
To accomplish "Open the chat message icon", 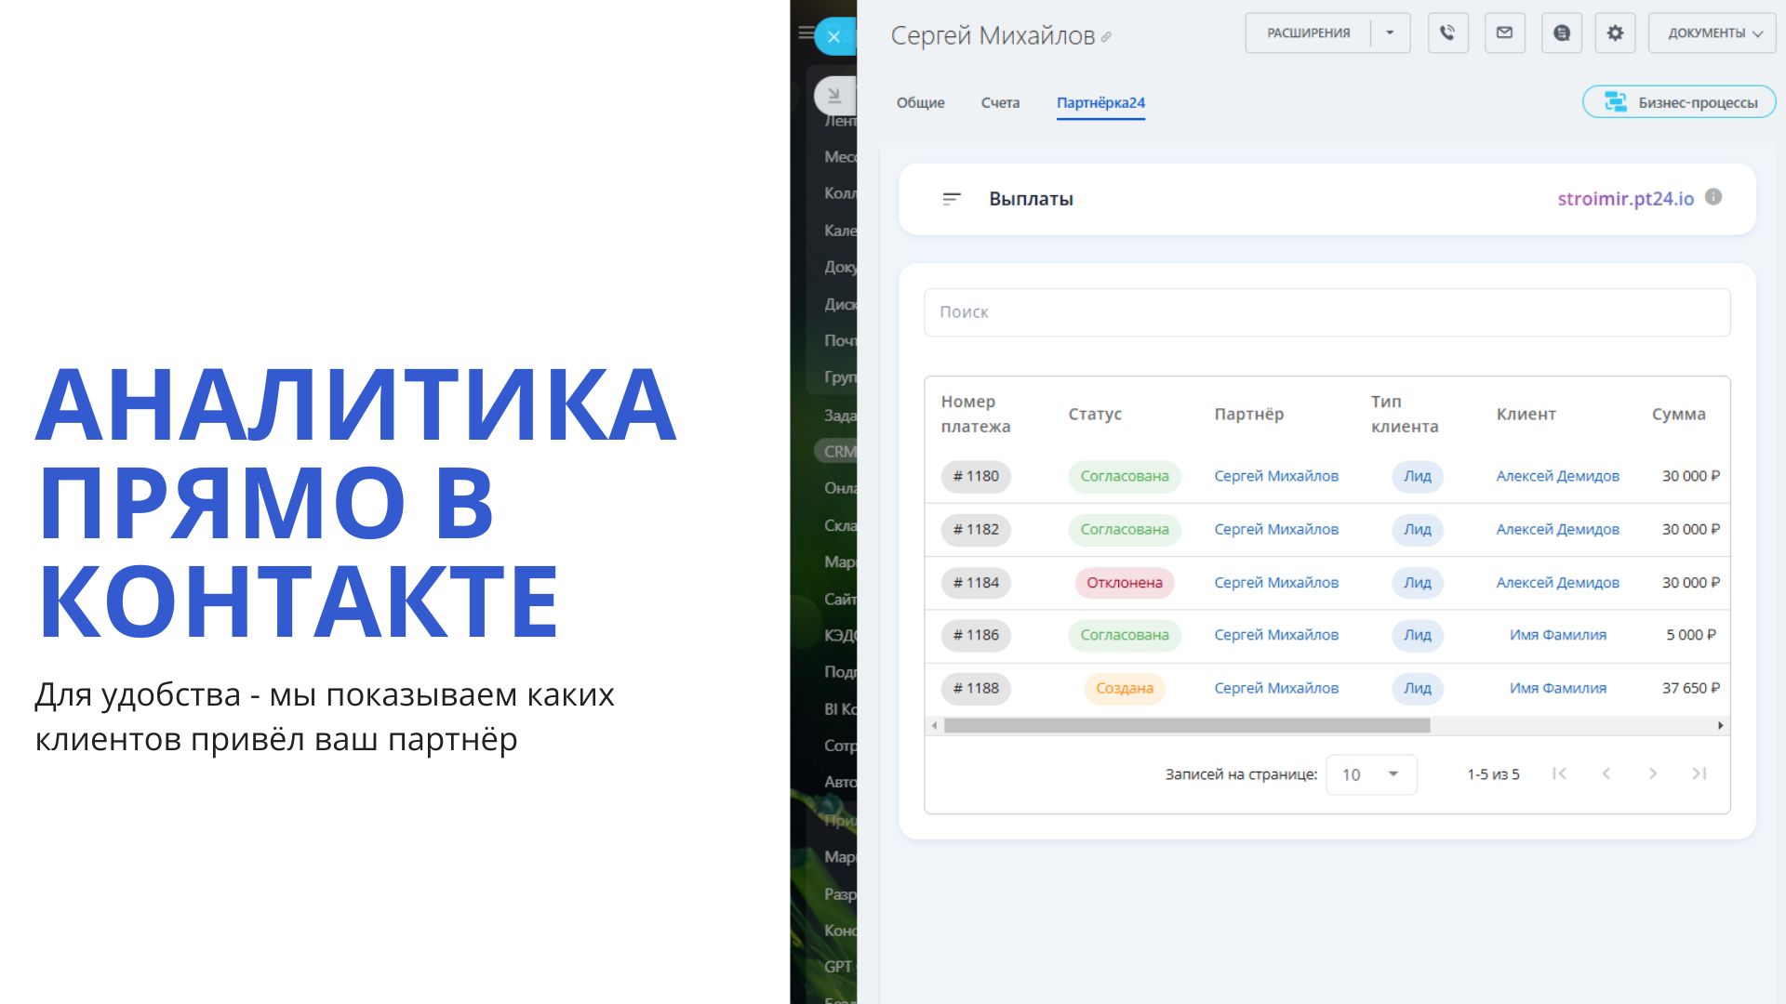I will (1562, 33).
